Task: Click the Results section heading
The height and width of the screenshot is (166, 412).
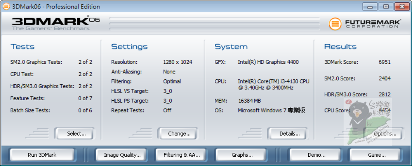Action: [x=340, y=47]
